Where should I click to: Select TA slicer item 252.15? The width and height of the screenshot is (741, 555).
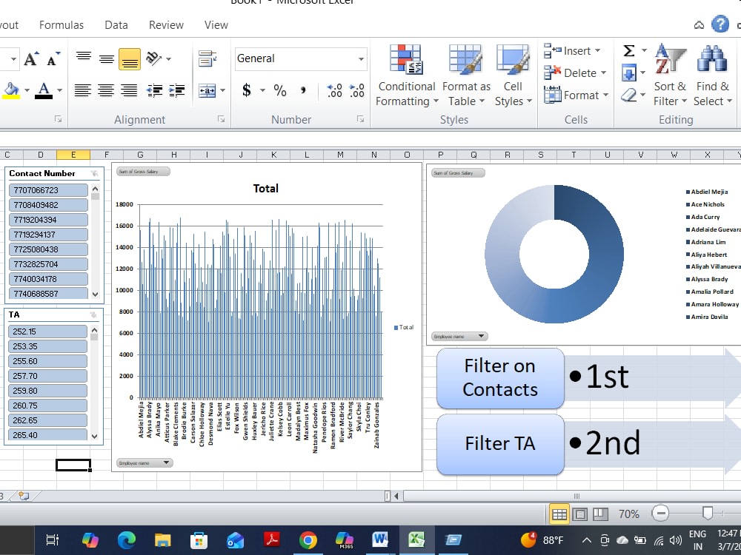click(47, 332)
